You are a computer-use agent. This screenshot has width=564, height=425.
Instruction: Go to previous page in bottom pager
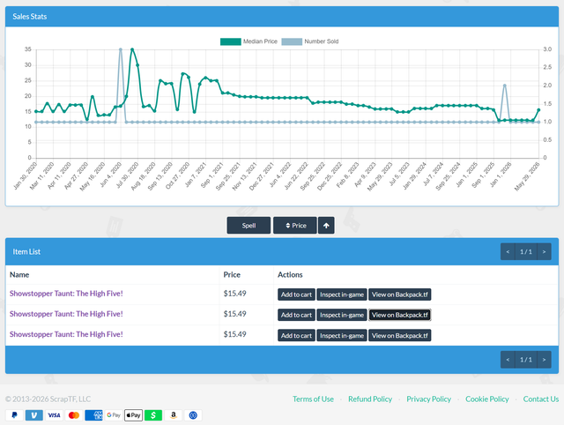point(508,360)
